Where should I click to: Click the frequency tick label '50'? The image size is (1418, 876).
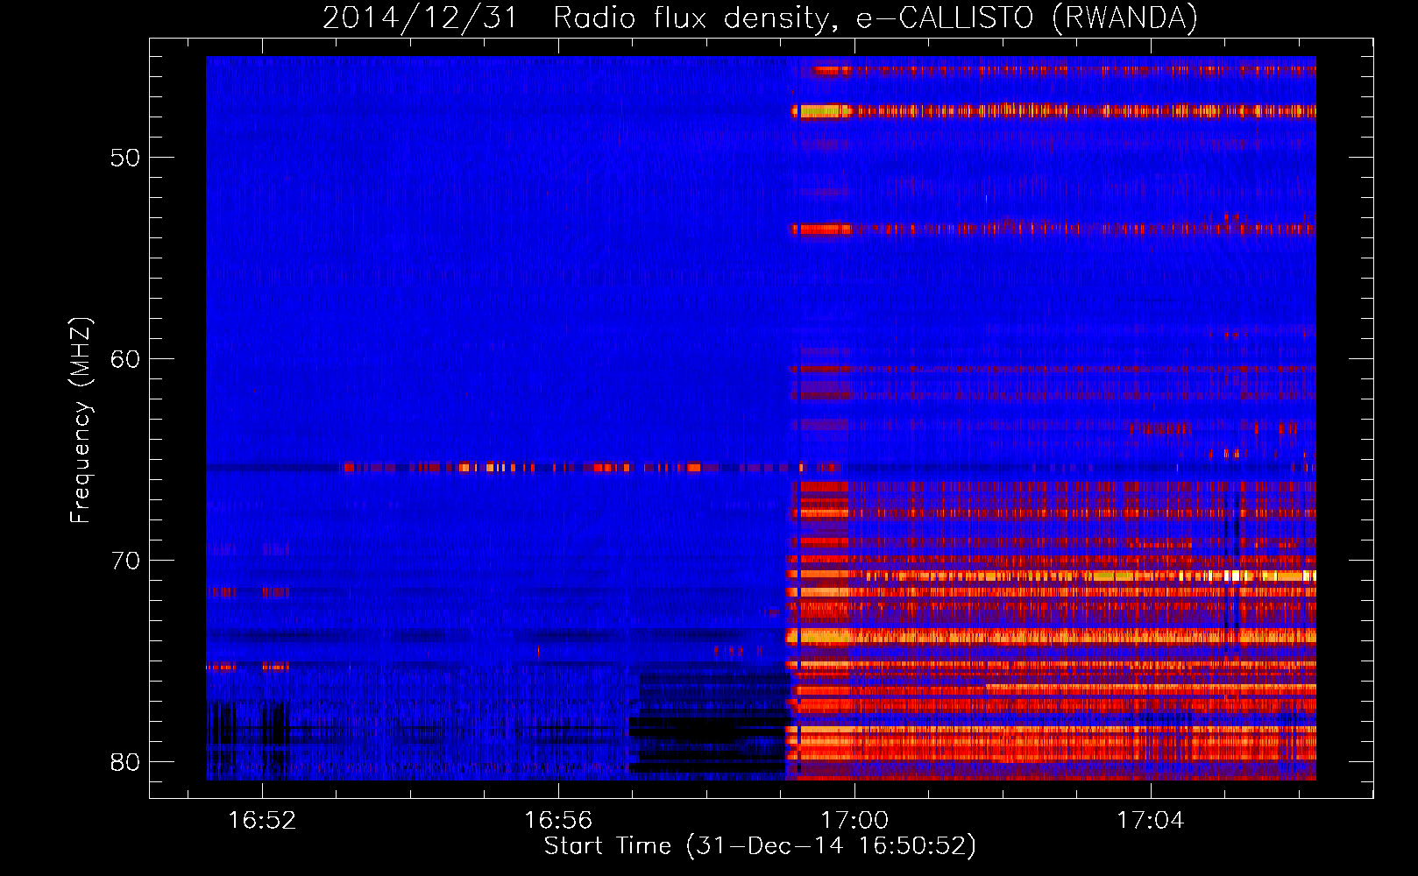[125, 158]
